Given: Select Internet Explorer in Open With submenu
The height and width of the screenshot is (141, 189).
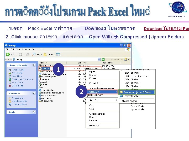Looking at the screenshot, I should pos(137,96).
